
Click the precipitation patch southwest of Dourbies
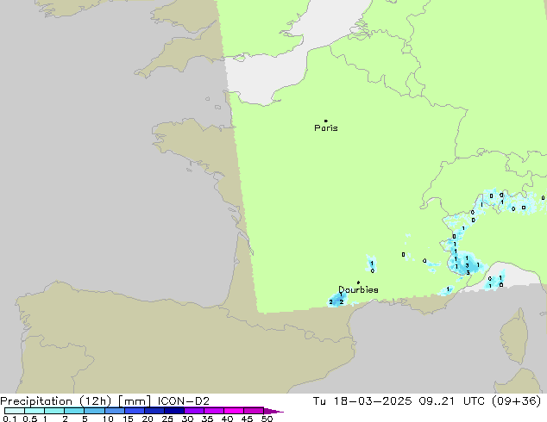(x=336, y=301)
